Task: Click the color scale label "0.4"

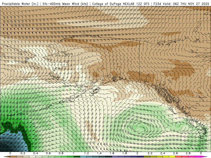Action: click(36, 153)
